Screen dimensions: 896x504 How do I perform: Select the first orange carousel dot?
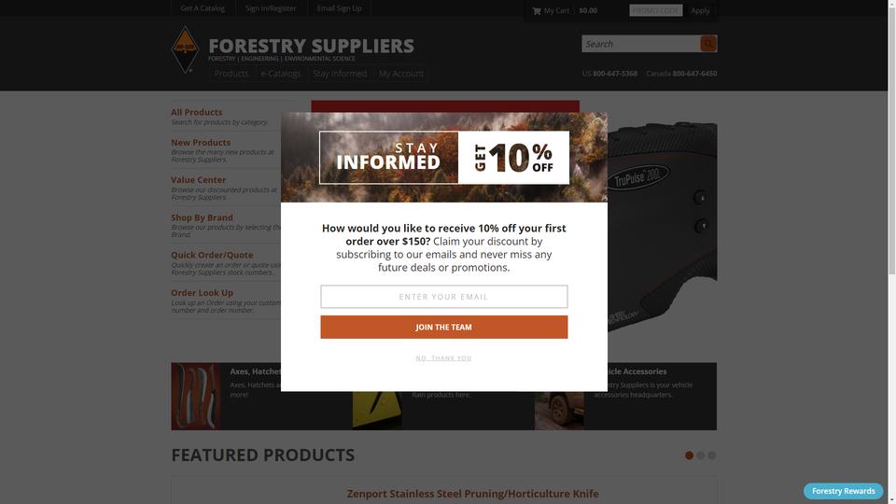tap(689, 455)
